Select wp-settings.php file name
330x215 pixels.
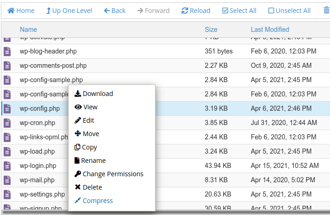[42, 194]
